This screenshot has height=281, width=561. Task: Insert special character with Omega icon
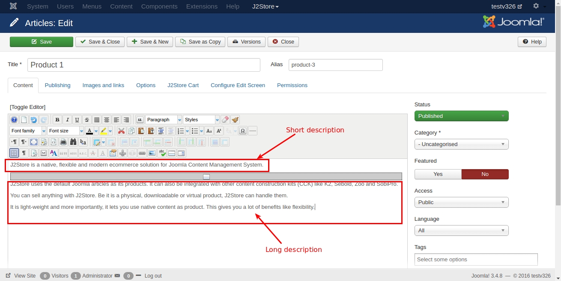coord(243,131)
